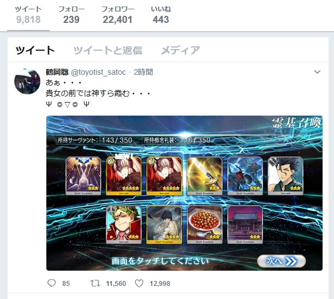Click the golden sword Craft Essence card
Image resolution: width=334 pixels, height=299 pixels.
pos(205,176)
